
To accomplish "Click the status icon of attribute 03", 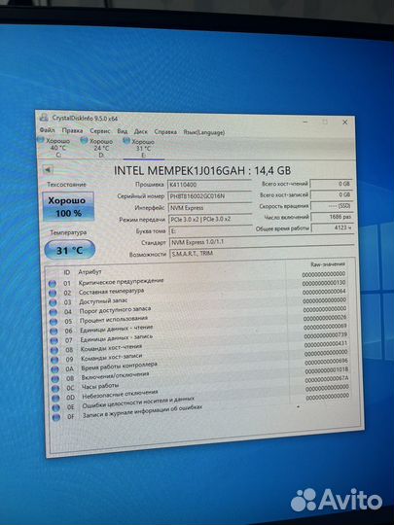I will coord(53,302).
